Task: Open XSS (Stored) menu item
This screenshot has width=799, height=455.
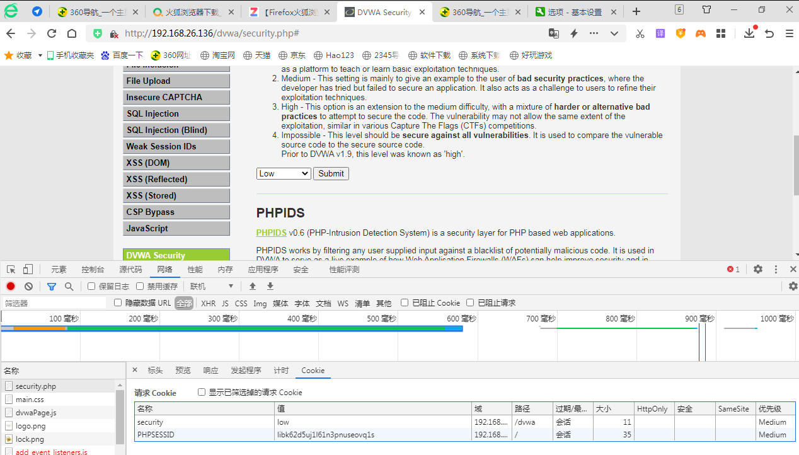Action: click(x=176, y=195)
